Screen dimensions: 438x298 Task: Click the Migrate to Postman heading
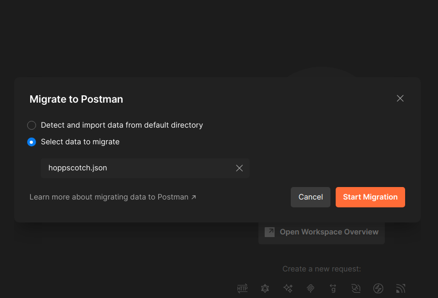coord(76,99)
